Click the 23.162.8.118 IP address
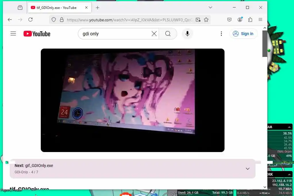The image size is (294, 196). click(282, 181)
